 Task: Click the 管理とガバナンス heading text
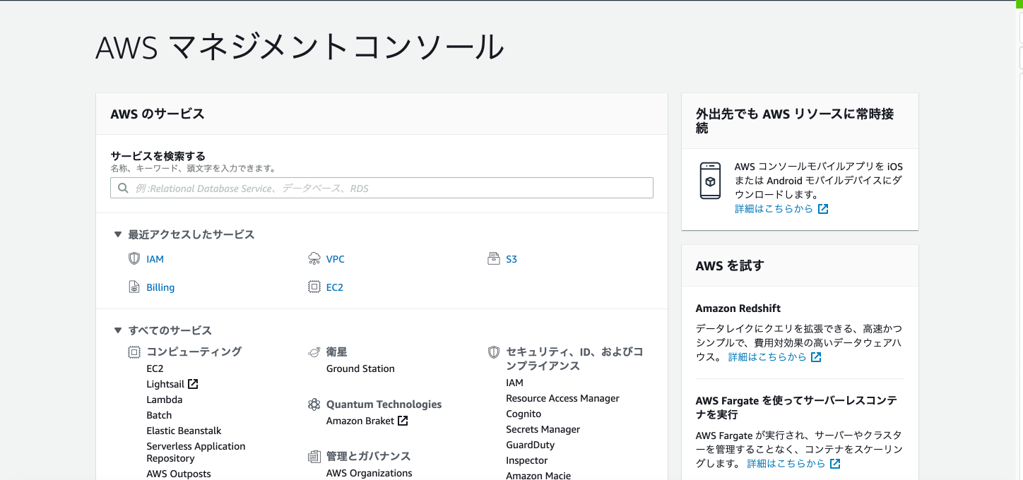click(368, 457)
